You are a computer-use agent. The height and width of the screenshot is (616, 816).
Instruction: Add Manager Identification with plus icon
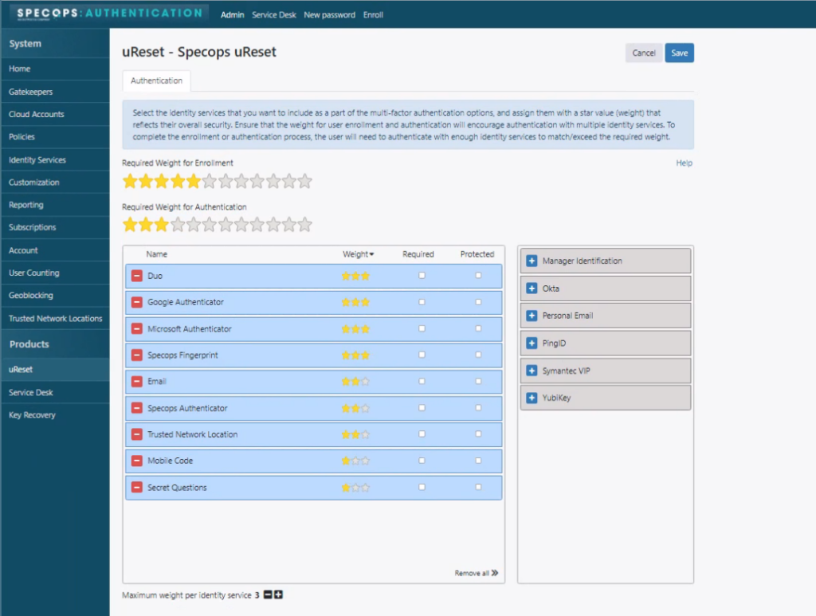532,261
